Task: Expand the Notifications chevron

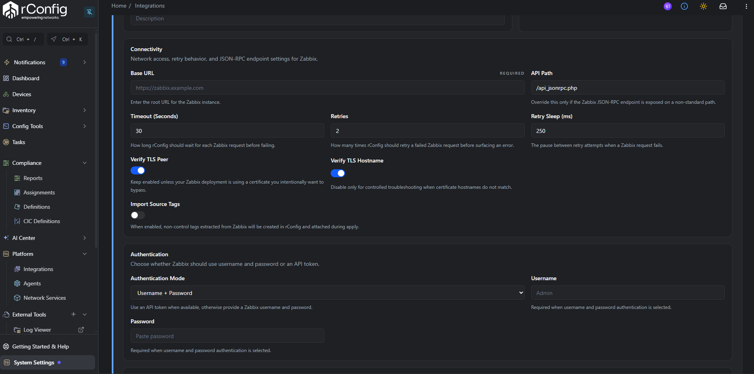Action: [x=85, y=62]
